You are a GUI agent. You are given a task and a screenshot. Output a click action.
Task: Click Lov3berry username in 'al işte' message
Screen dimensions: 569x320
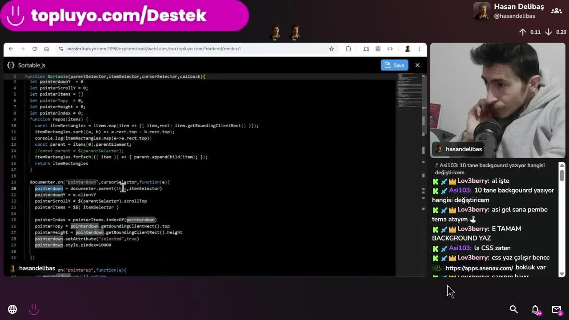pos(473,181)
